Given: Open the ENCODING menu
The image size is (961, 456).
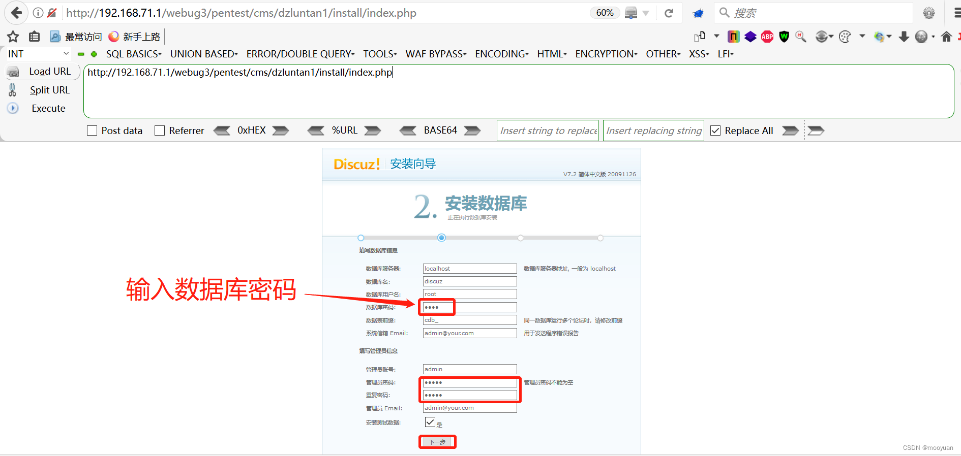Looking at the screenshot, I should pyautogui.click(x=502, y=54).
